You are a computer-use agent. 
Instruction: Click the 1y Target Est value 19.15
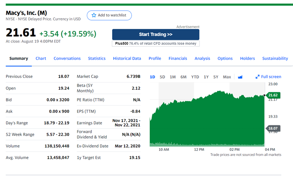point(135,158)
